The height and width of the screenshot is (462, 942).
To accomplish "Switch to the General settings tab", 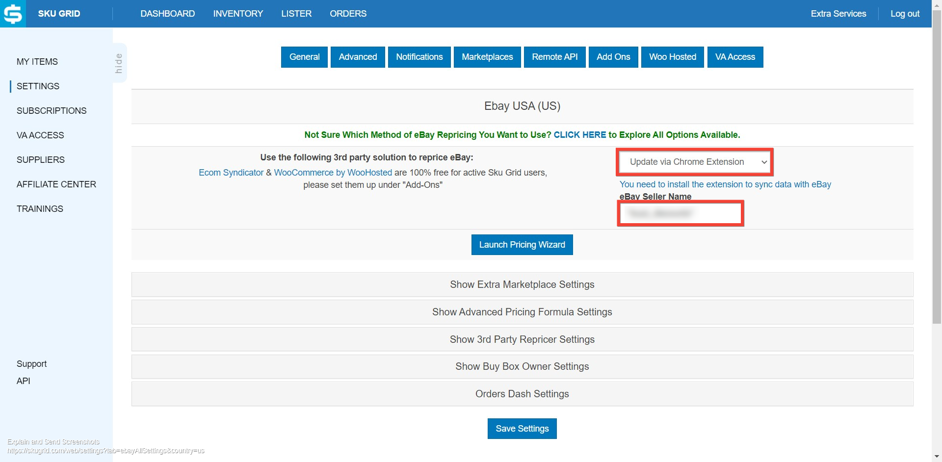I will pyautogui.click(x=304, y=57).
